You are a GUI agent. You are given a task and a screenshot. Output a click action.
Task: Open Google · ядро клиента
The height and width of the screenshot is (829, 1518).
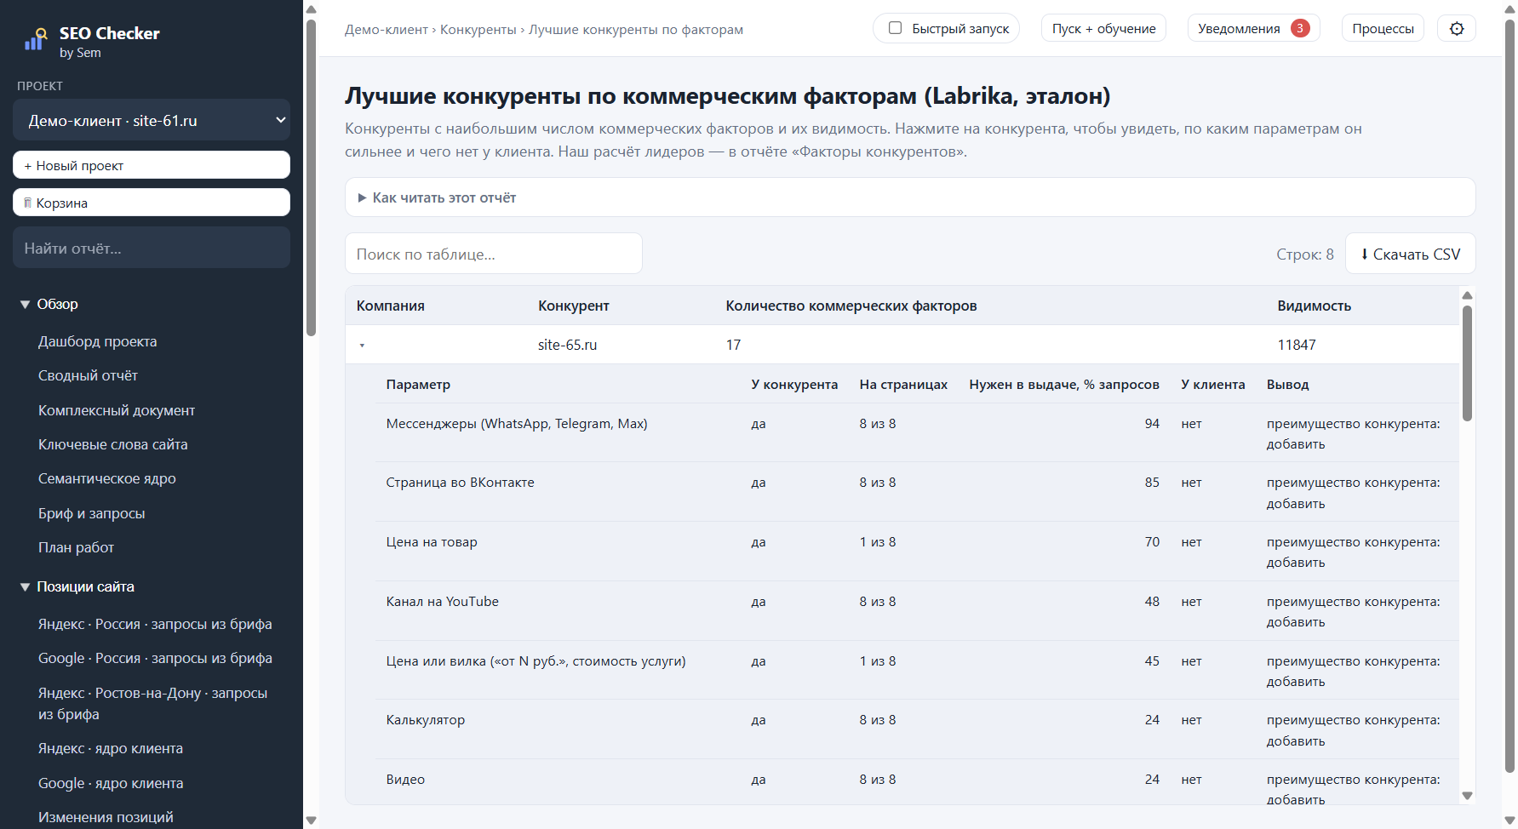(111, 783)
